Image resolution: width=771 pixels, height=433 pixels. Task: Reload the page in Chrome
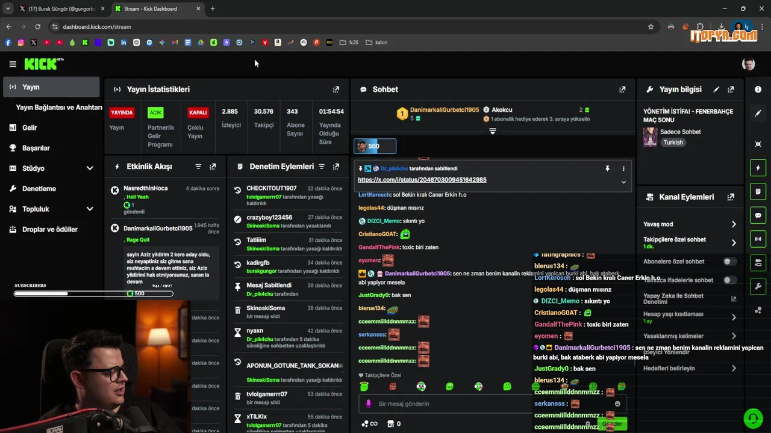tap(37, 26)
